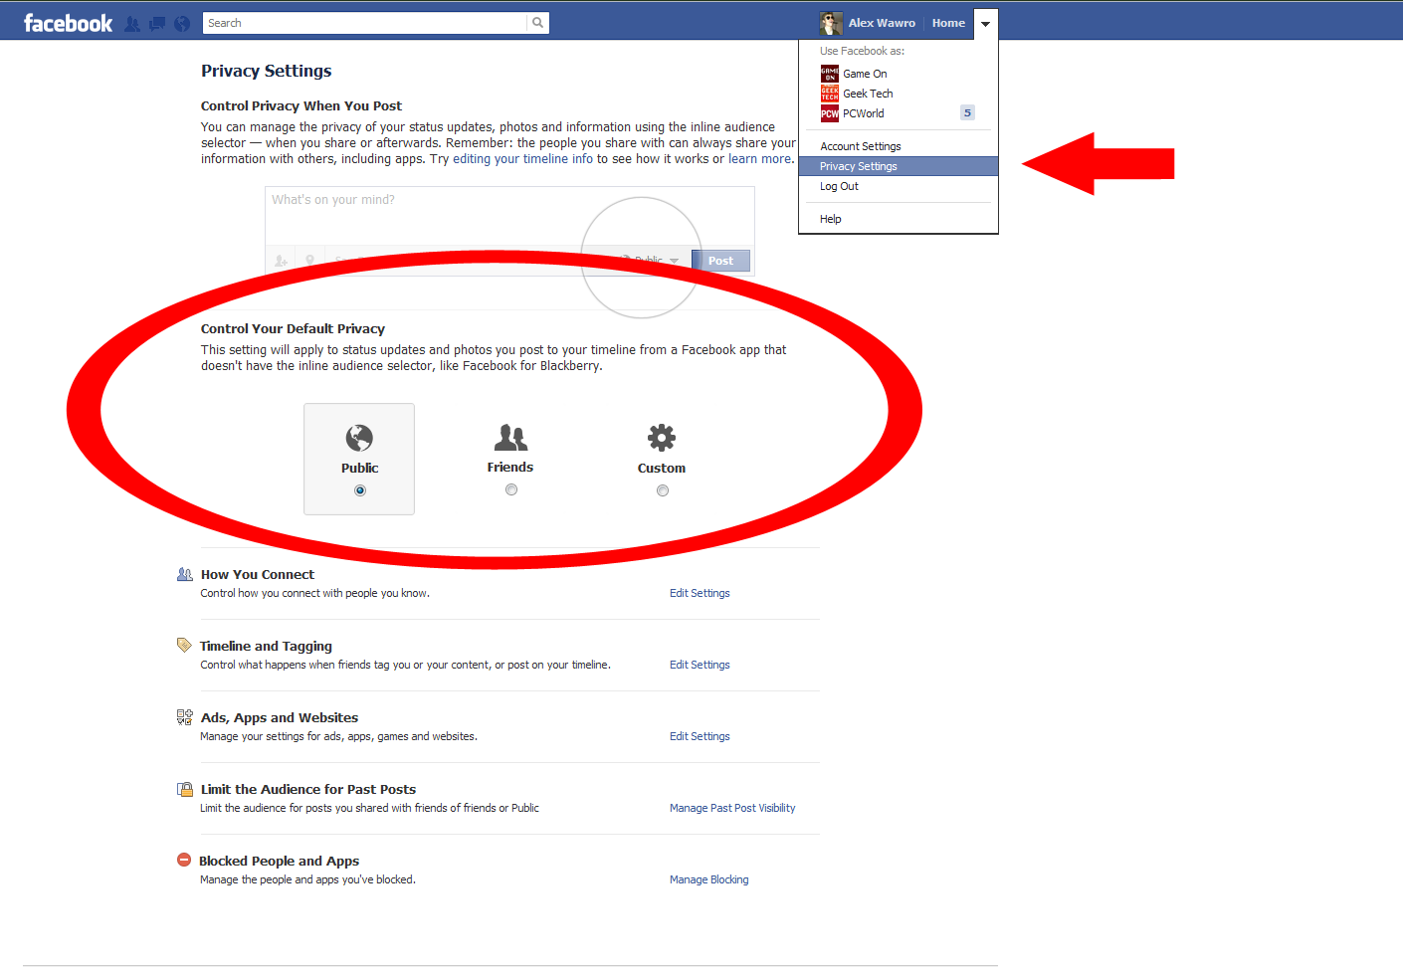Click the Custom gear icon

click(662, 438)
